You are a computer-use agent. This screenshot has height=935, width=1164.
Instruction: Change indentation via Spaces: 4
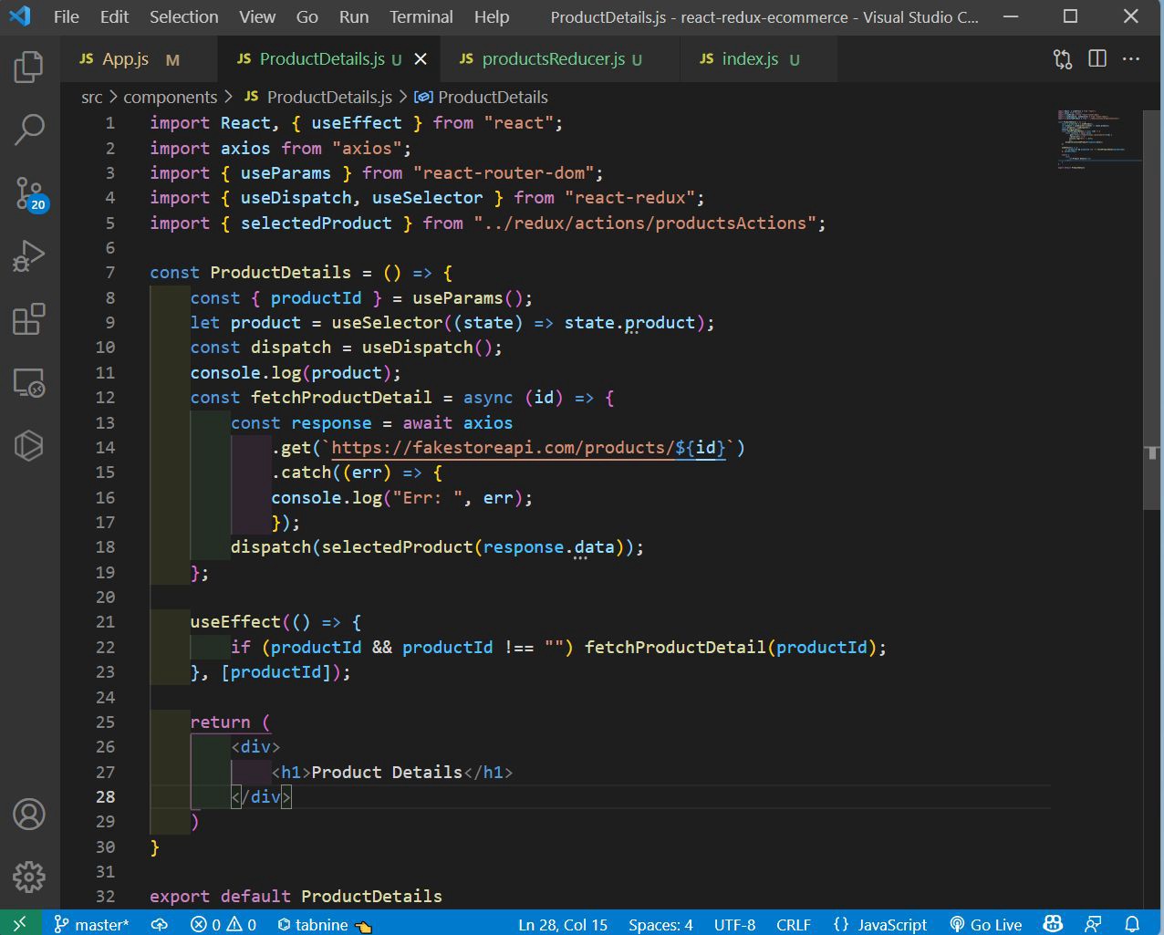(660, 924)
